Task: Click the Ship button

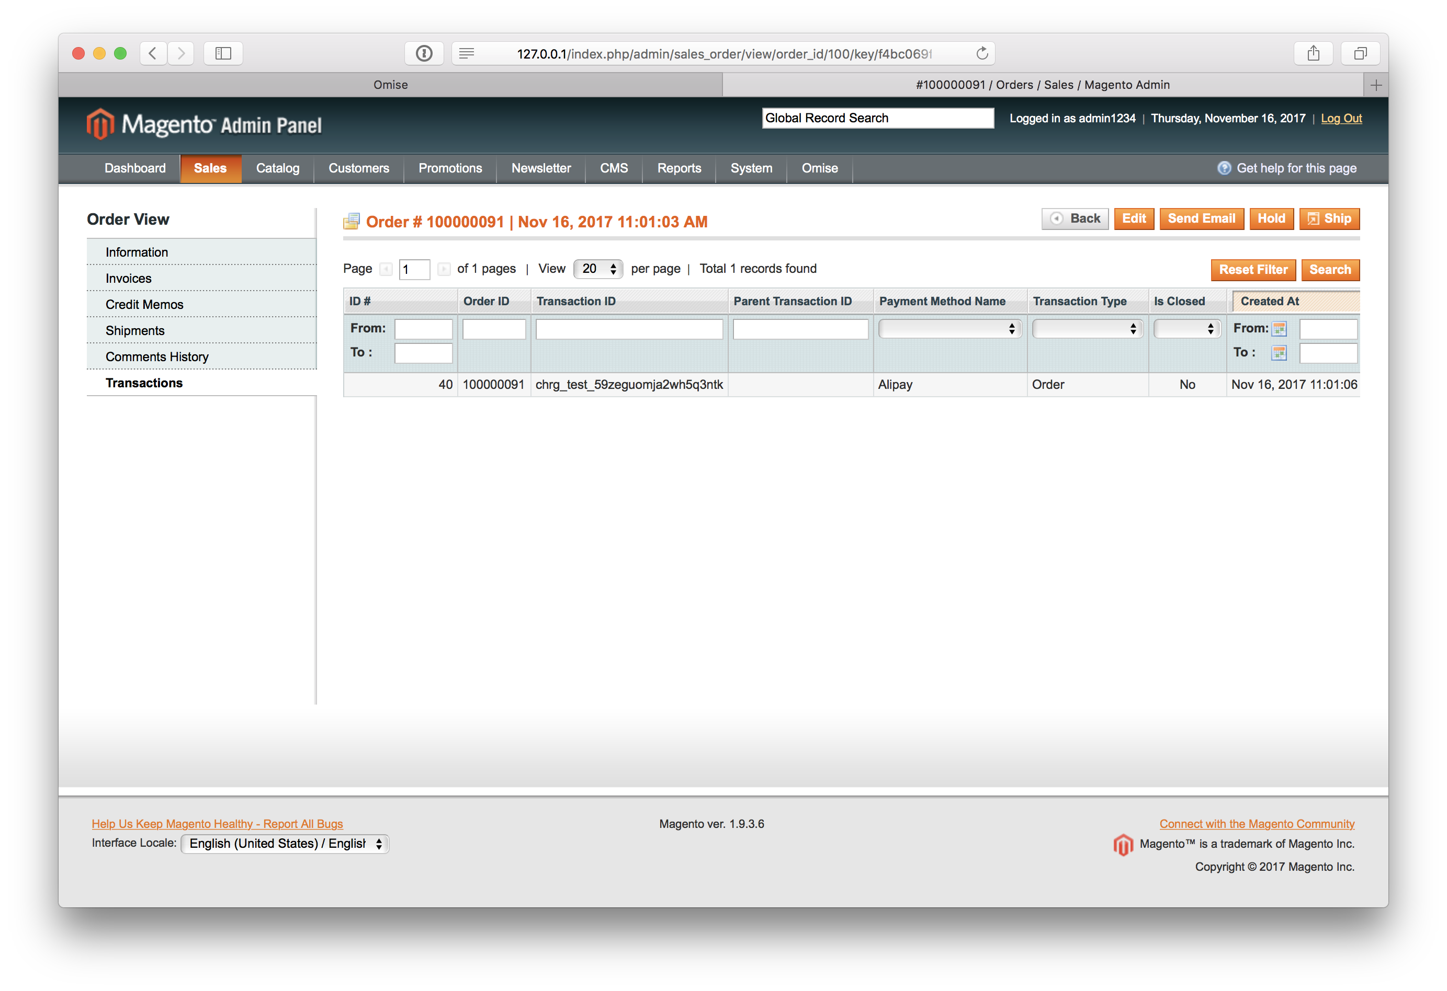Action: pyautogui.click(x=1329, y=218)
